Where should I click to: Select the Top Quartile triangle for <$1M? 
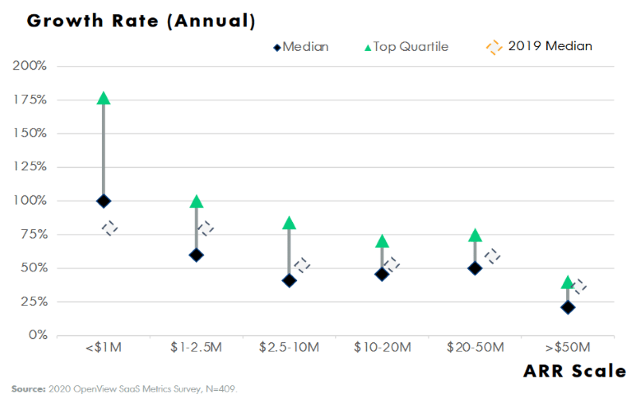point(104,99)
